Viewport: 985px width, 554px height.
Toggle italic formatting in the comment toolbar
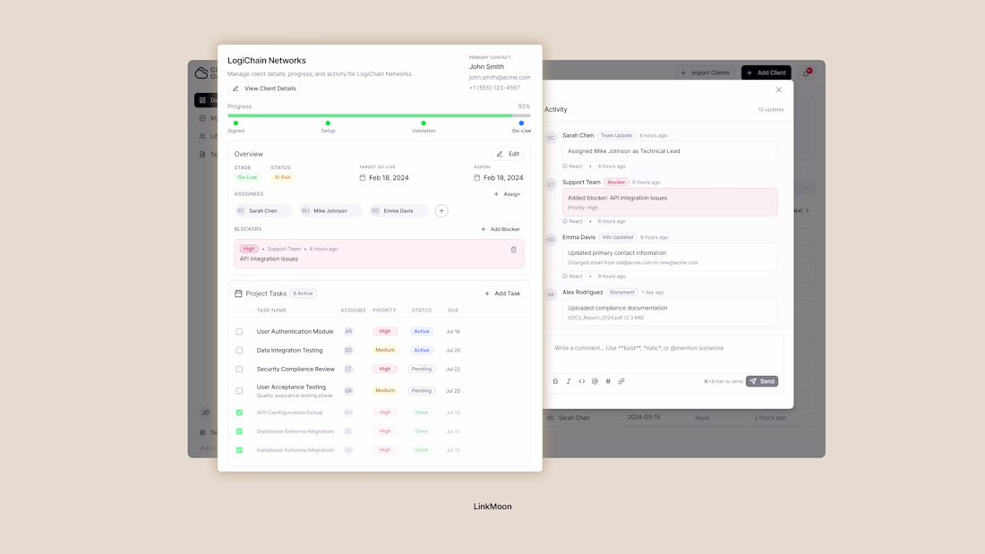[569, 381]
